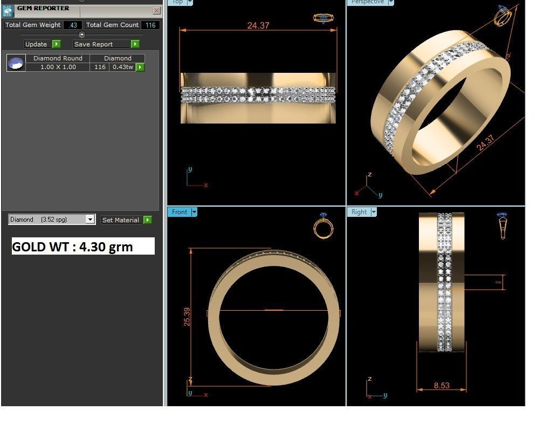Click the '0.43tw' weight cell
The height and width of the screenshot is (424, 551).
122,67
